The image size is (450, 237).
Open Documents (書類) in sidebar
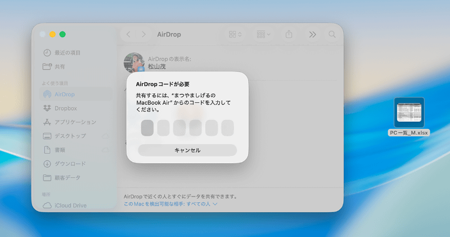tap(75, 150)
